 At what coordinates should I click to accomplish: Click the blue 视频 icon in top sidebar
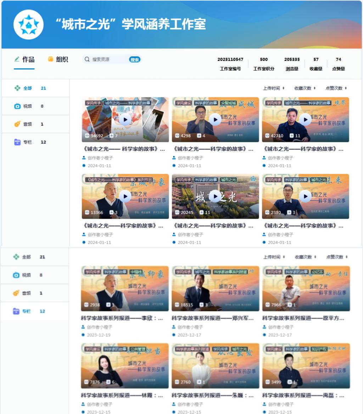pos(17,106)
